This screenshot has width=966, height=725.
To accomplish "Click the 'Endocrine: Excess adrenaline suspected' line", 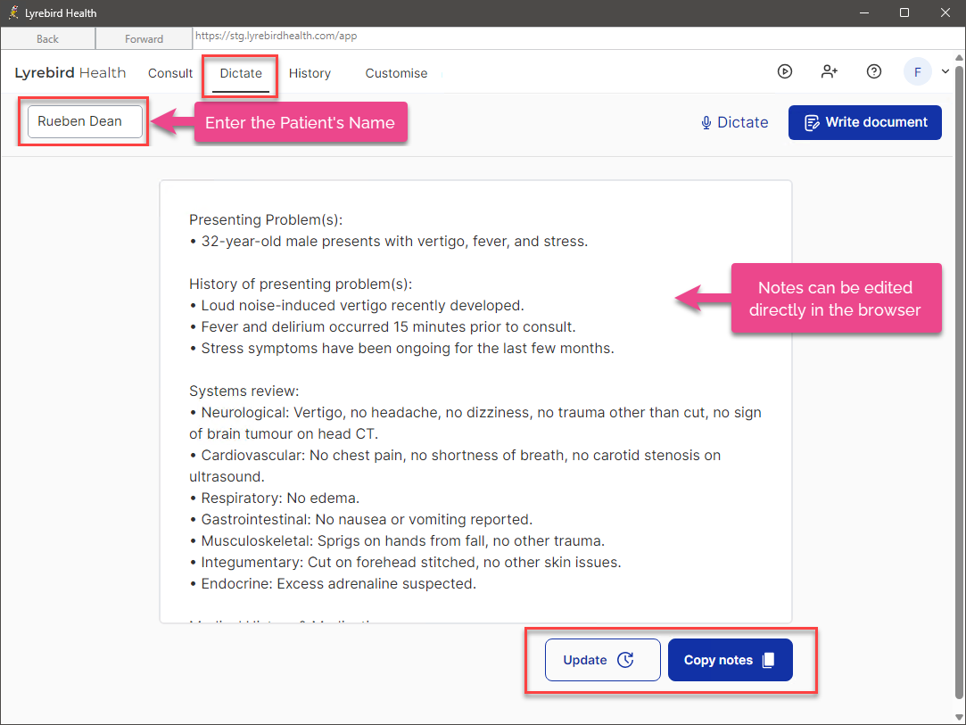I will (333, 584).
